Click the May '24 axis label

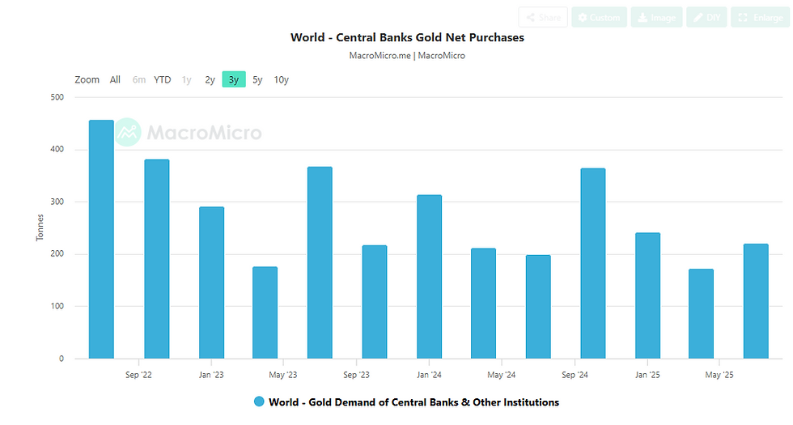(502, 375)
